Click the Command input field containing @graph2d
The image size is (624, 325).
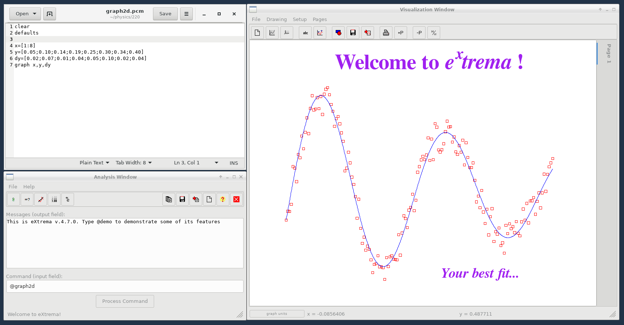pyautogui.click(x=125, y=286)
